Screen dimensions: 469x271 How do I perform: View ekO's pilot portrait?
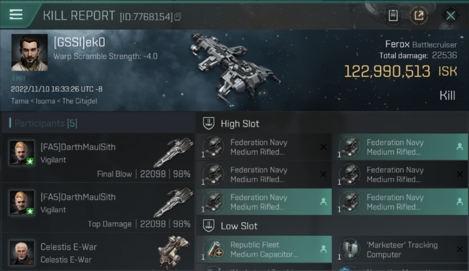click(x=30, y=52)
